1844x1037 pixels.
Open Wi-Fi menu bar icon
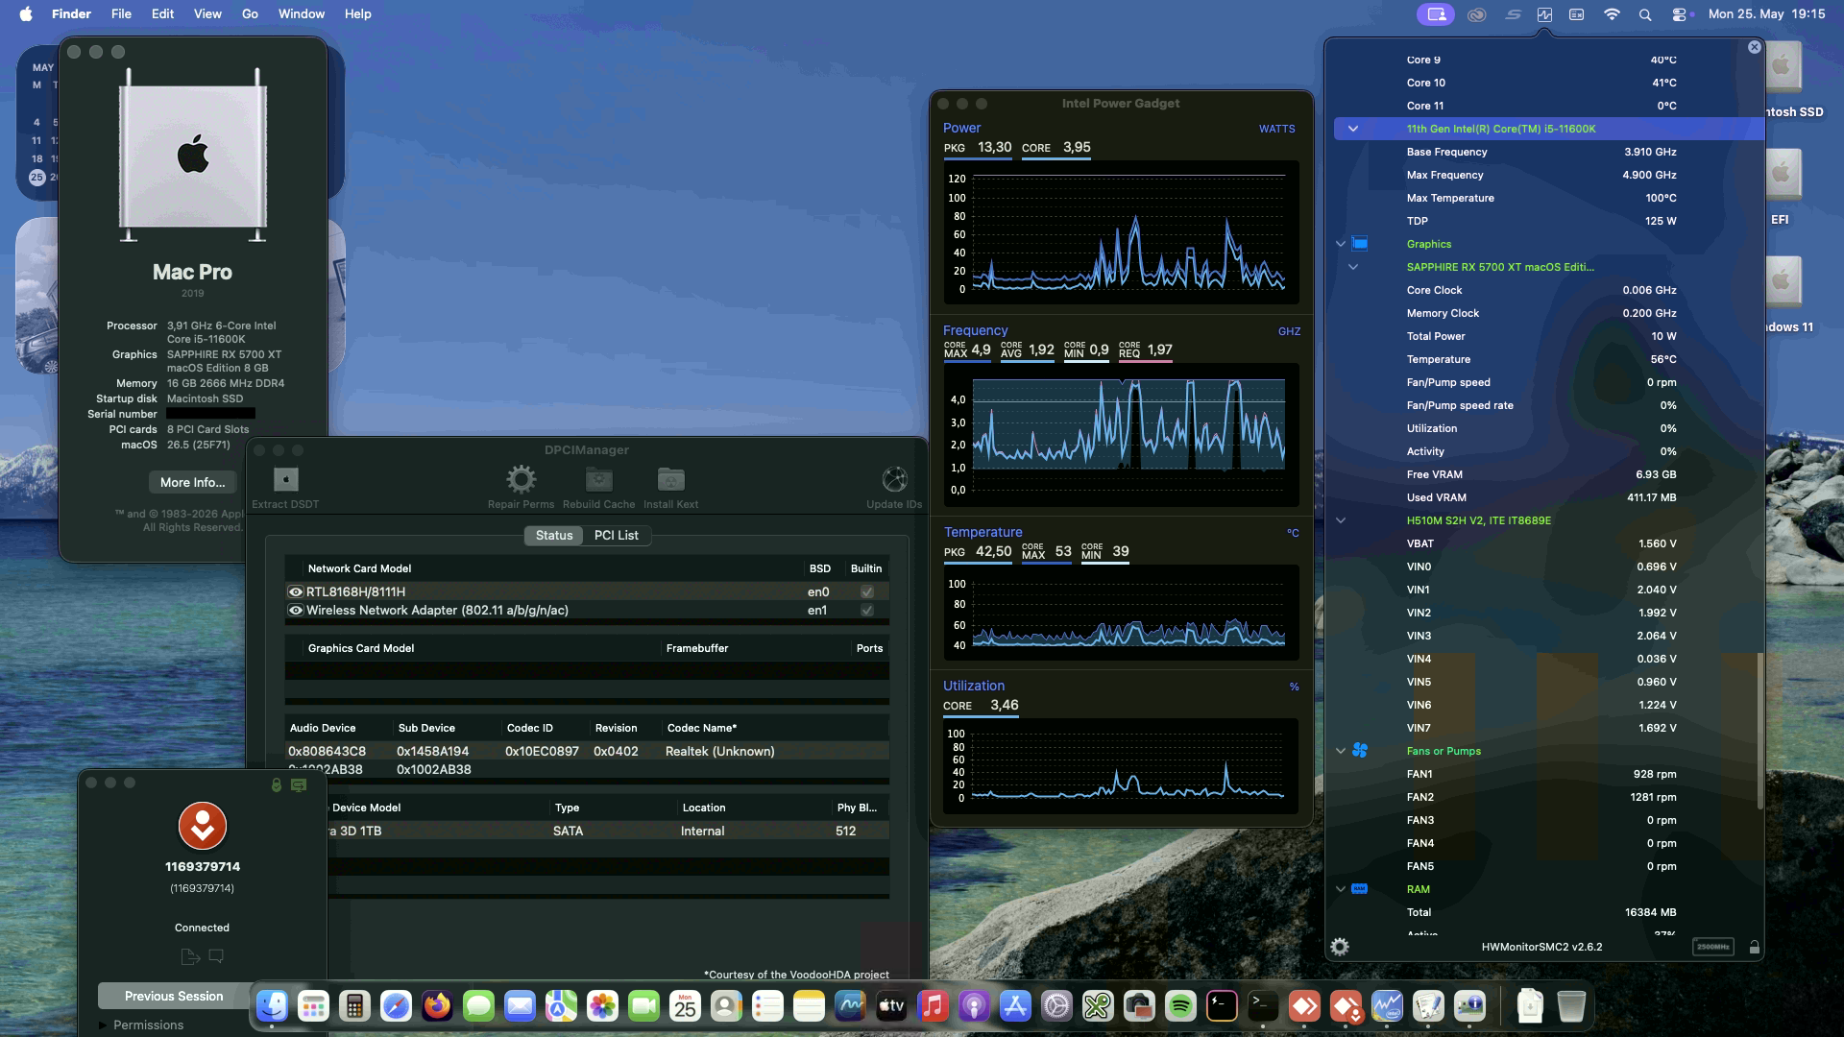[1612, 14]
